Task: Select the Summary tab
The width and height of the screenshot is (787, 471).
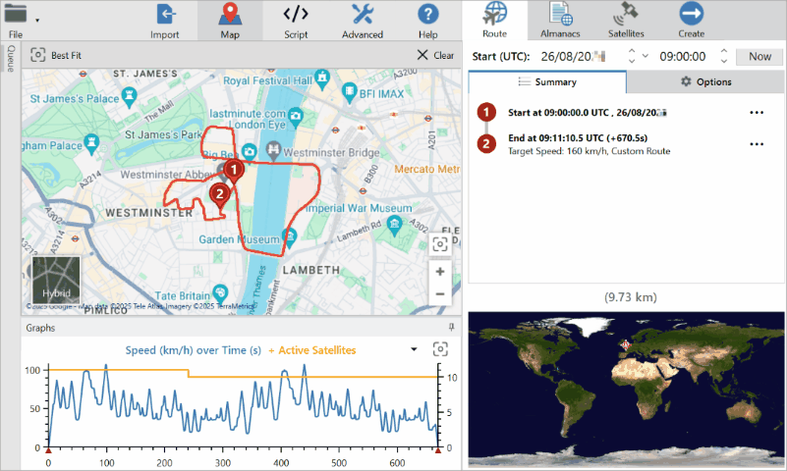Action: point(547,81)
